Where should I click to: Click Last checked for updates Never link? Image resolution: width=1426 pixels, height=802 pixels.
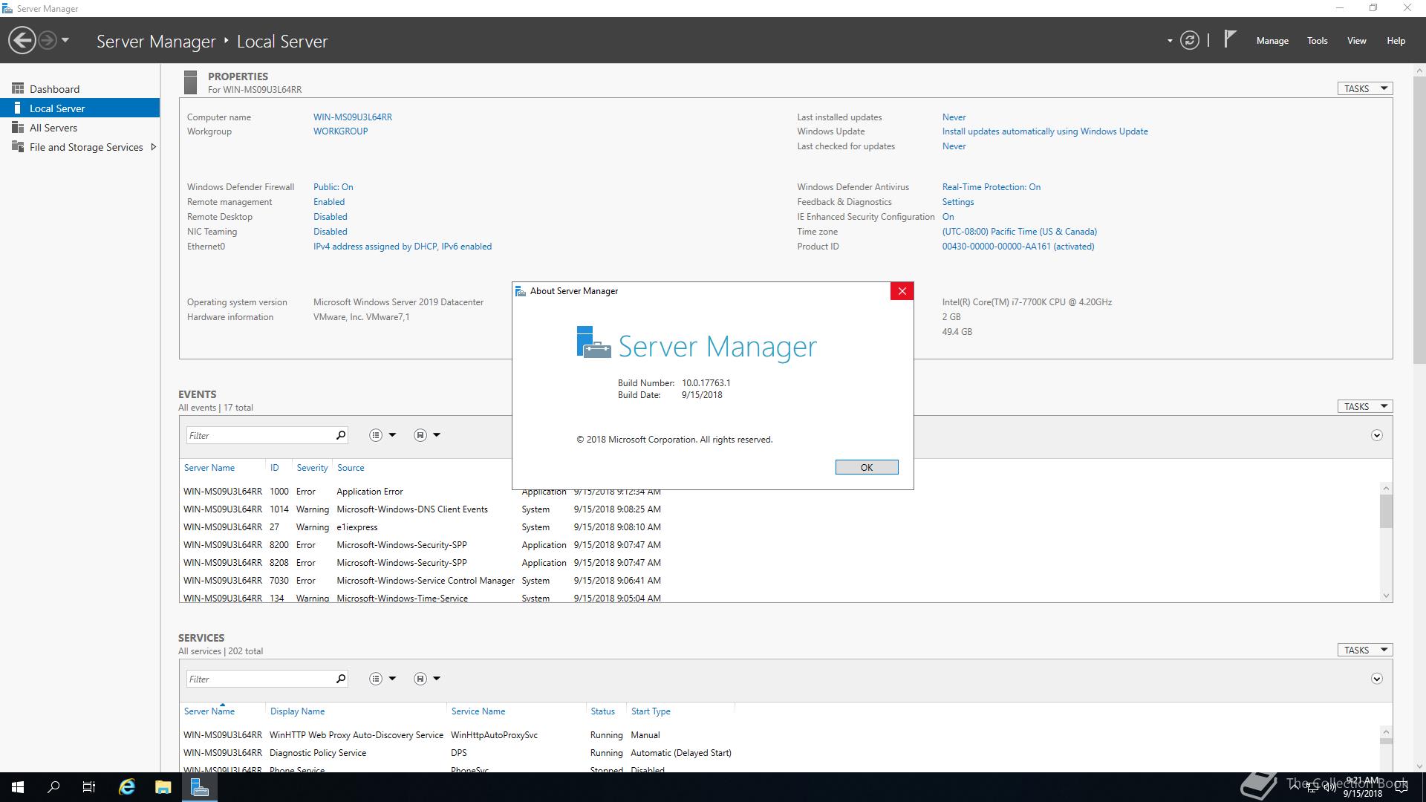tap(954, 146)
